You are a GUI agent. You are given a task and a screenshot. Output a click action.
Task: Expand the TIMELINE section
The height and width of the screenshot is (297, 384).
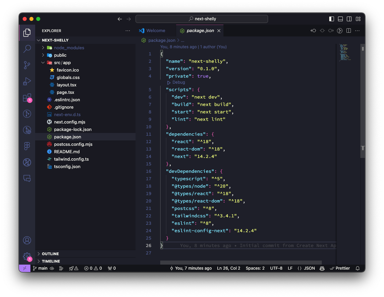(x=85, y=261)
